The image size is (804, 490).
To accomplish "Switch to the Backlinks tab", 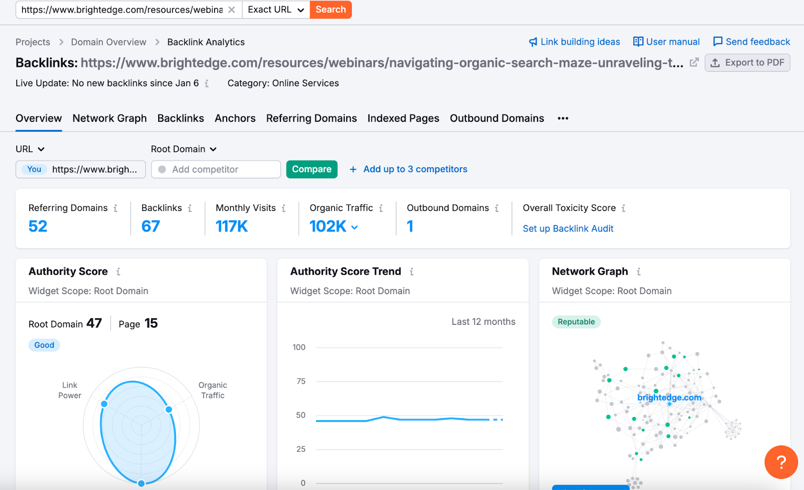I will pos(180,118).
